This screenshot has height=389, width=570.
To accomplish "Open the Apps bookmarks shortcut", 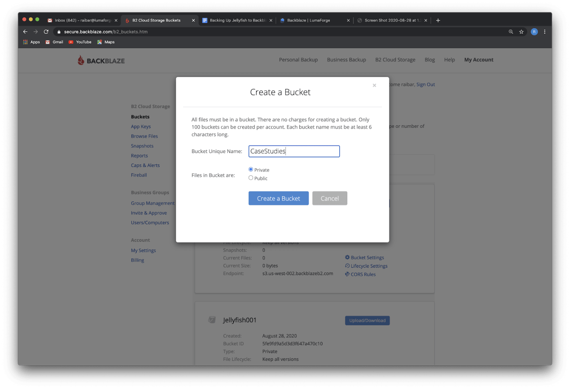I will tap(31, 42).
